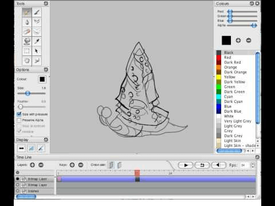Viewport: 275px width, 206px height.
Task: Add a new layer with Layers plus
Action: (x=33, y=165)
